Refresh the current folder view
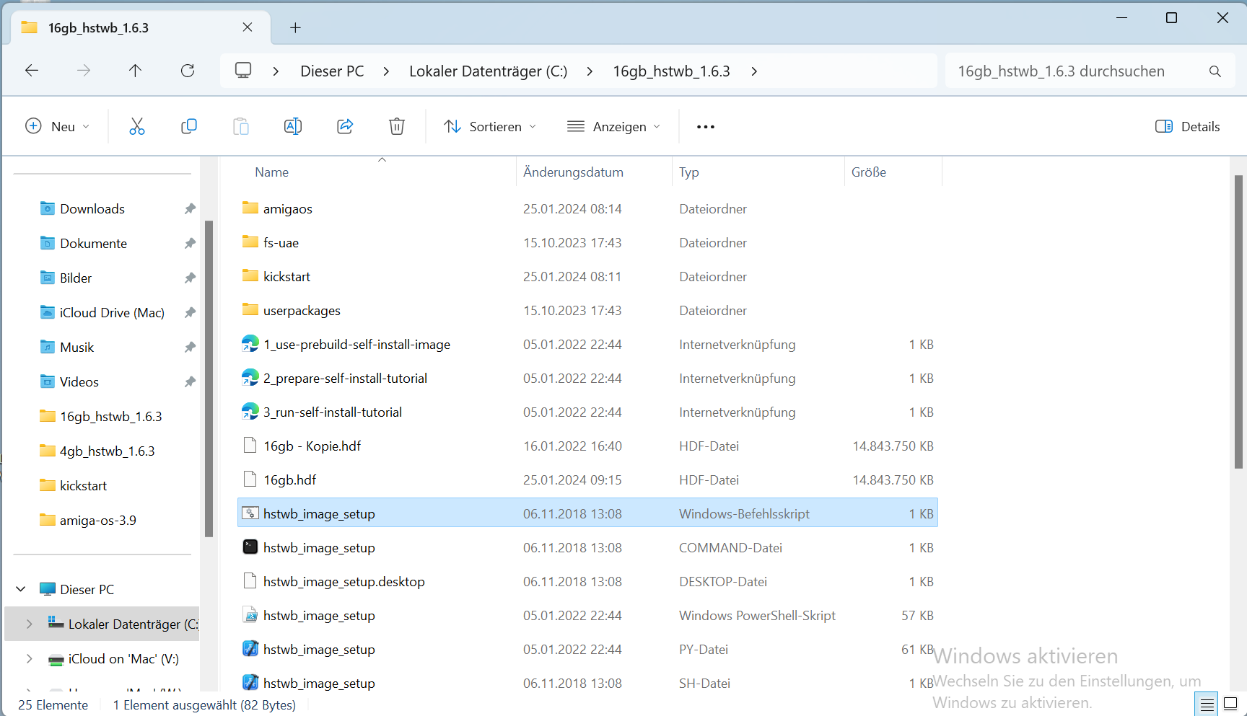 pos(188,71)
